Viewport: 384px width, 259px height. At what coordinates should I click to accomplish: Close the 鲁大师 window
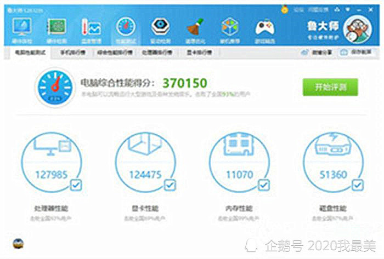tap(371, 10)
